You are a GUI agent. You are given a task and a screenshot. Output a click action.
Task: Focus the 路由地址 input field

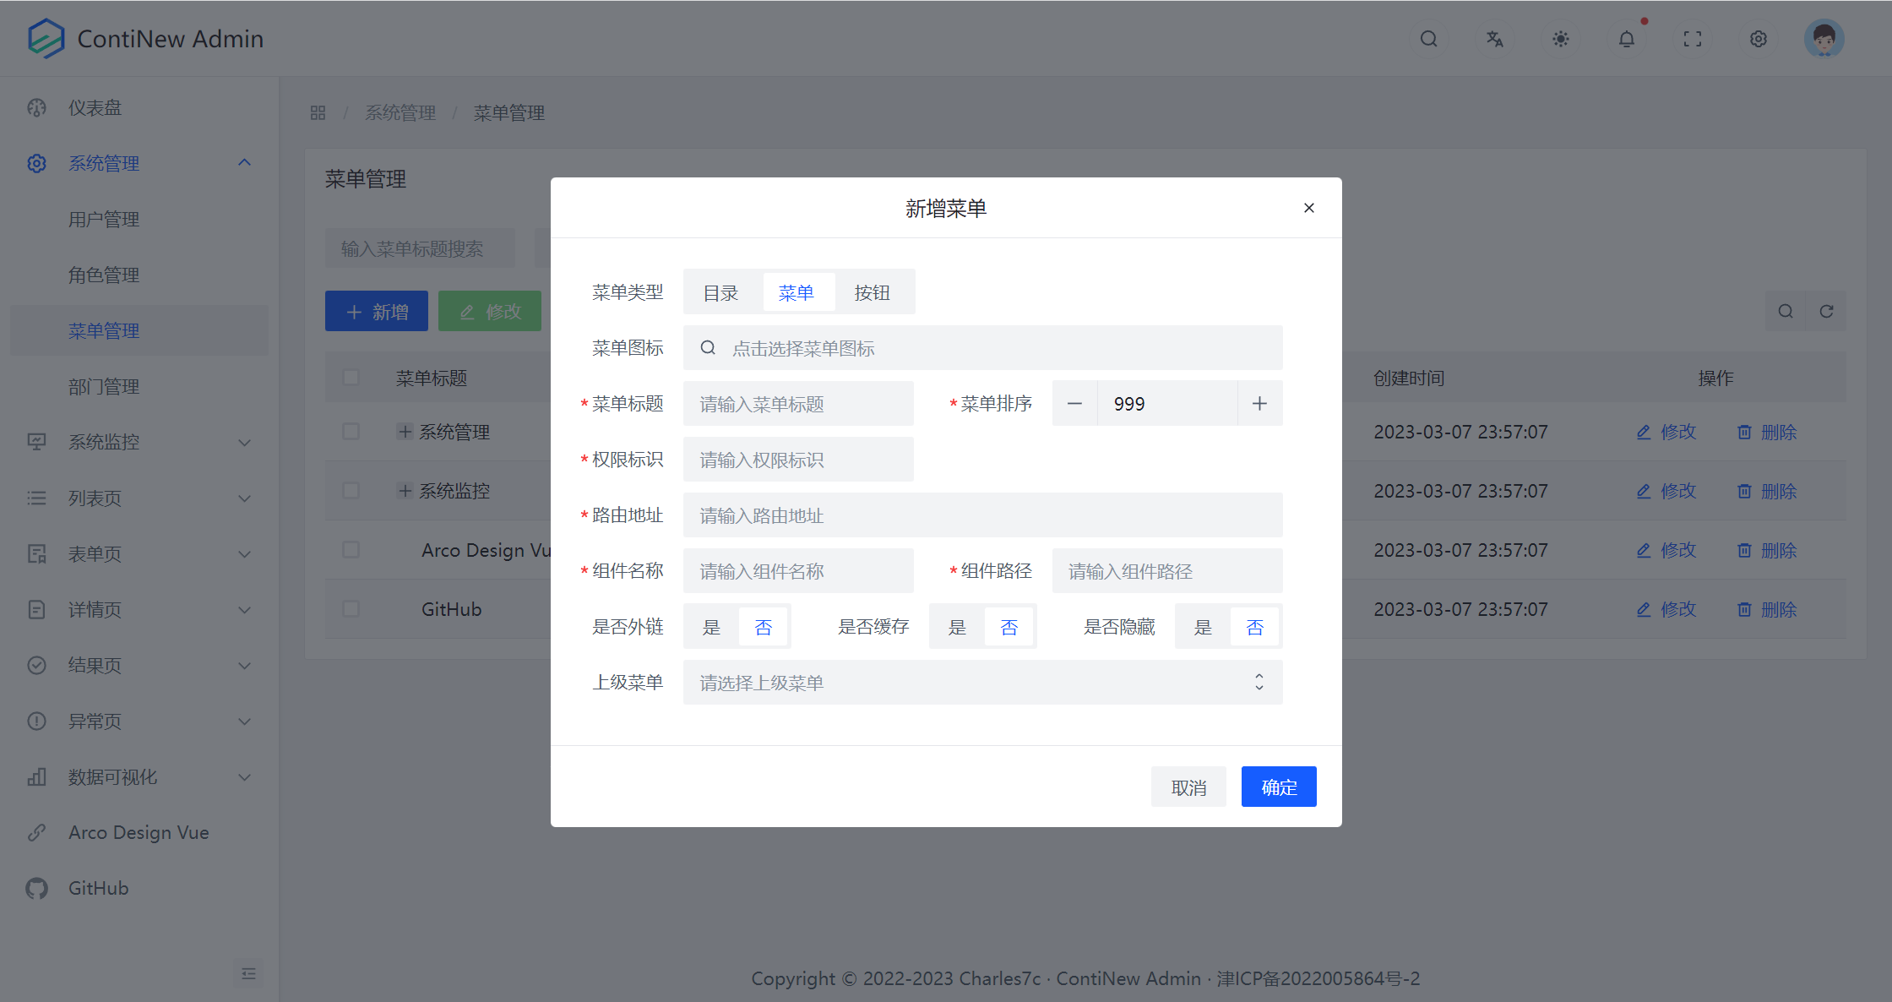point(983,515)
